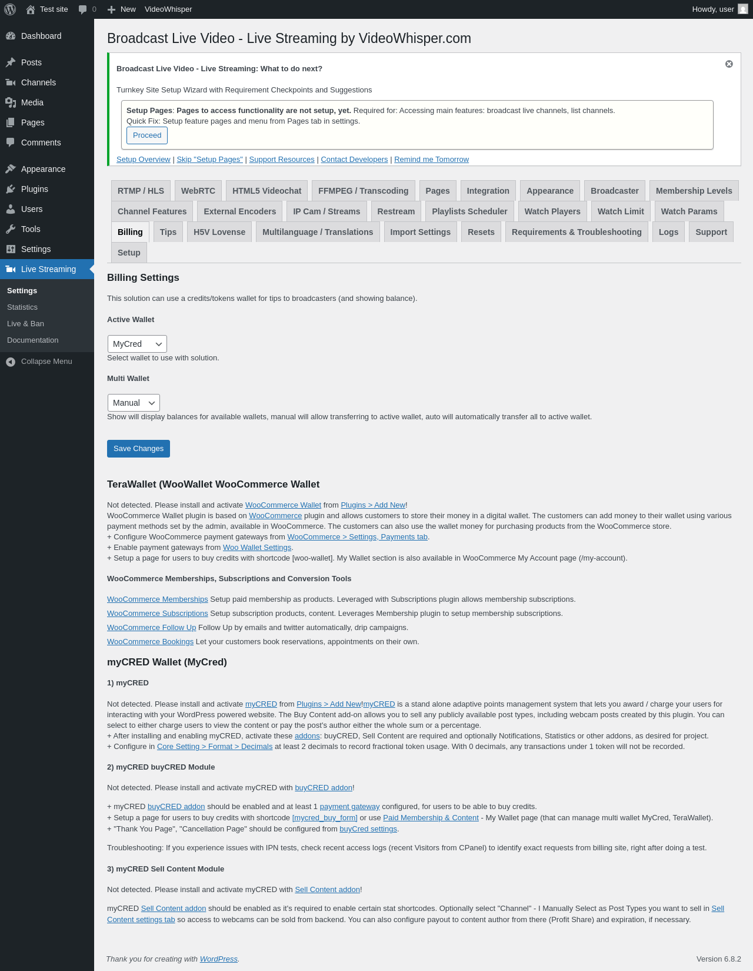
Task: Open the Active Wallet MyCred dropdown
Action: point(137,344)
